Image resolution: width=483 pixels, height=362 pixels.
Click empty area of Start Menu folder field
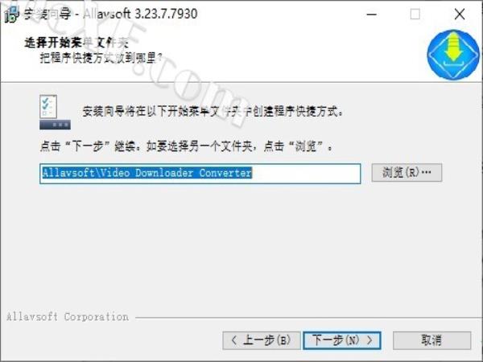(306, 174)
